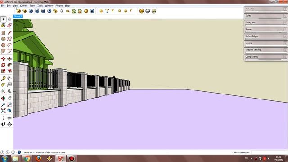Screen dimensions: 288x162
Task: Activate the Axes tool
Action: [x=3, y=91]
